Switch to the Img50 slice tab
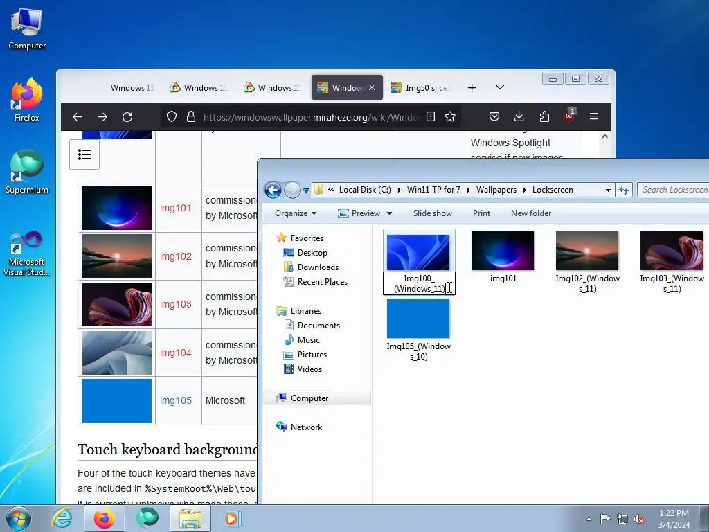The image size is (709, 532). [x=420, y=88]
